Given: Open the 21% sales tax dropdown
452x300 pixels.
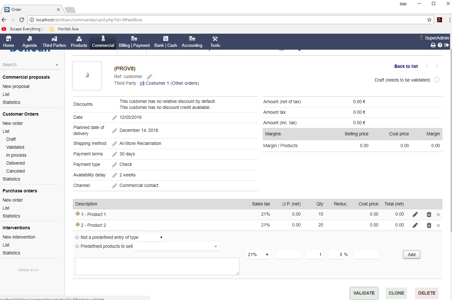Looking at the screenshot, I should (x=258, y=255).
